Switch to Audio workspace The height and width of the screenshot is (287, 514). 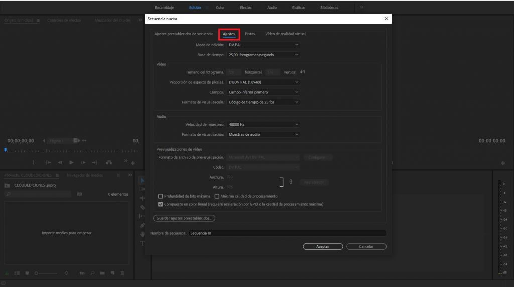pos(272,7)
